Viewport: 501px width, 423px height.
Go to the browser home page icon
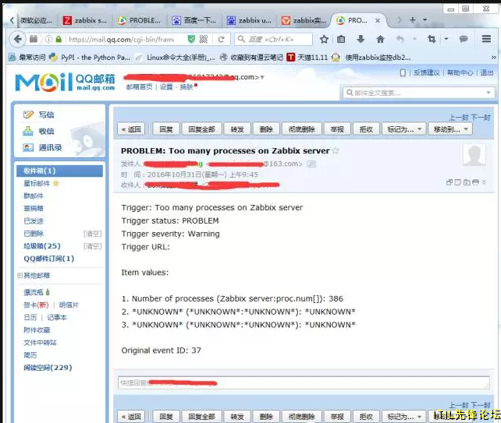[x=380, y=39]
